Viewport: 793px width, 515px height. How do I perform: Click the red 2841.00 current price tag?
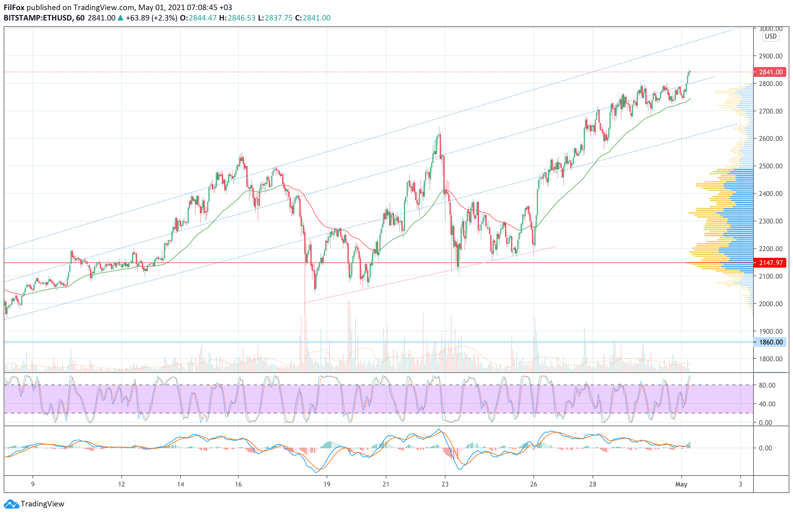(x=770, y=72)
